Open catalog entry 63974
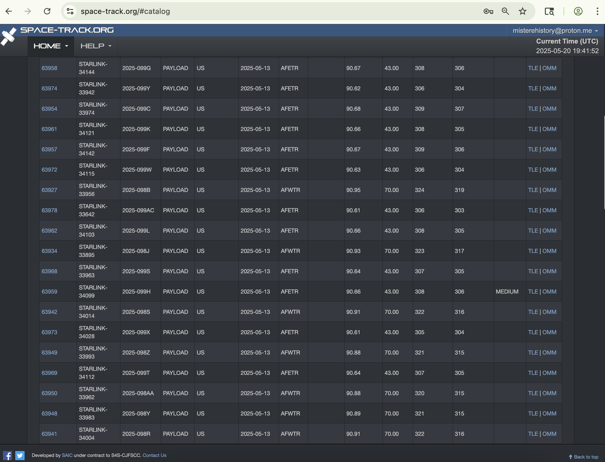 (49, 88)
